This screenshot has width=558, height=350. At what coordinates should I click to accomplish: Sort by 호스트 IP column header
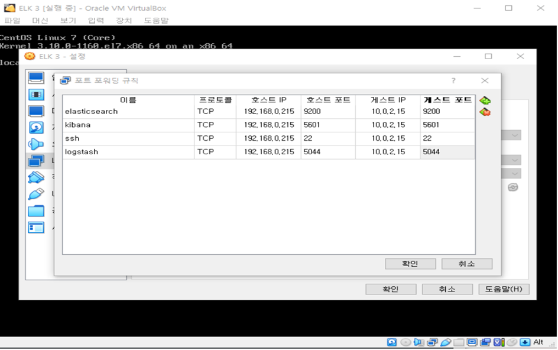coord(269,100)
